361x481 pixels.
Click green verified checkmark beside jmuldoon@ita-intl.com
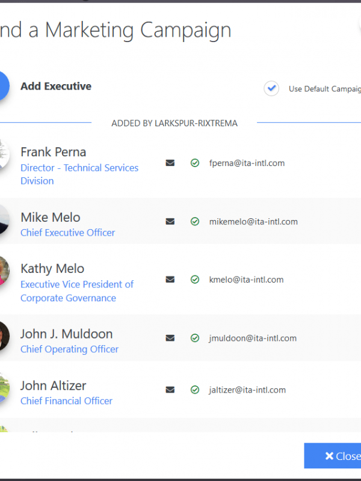coord(194,338)
